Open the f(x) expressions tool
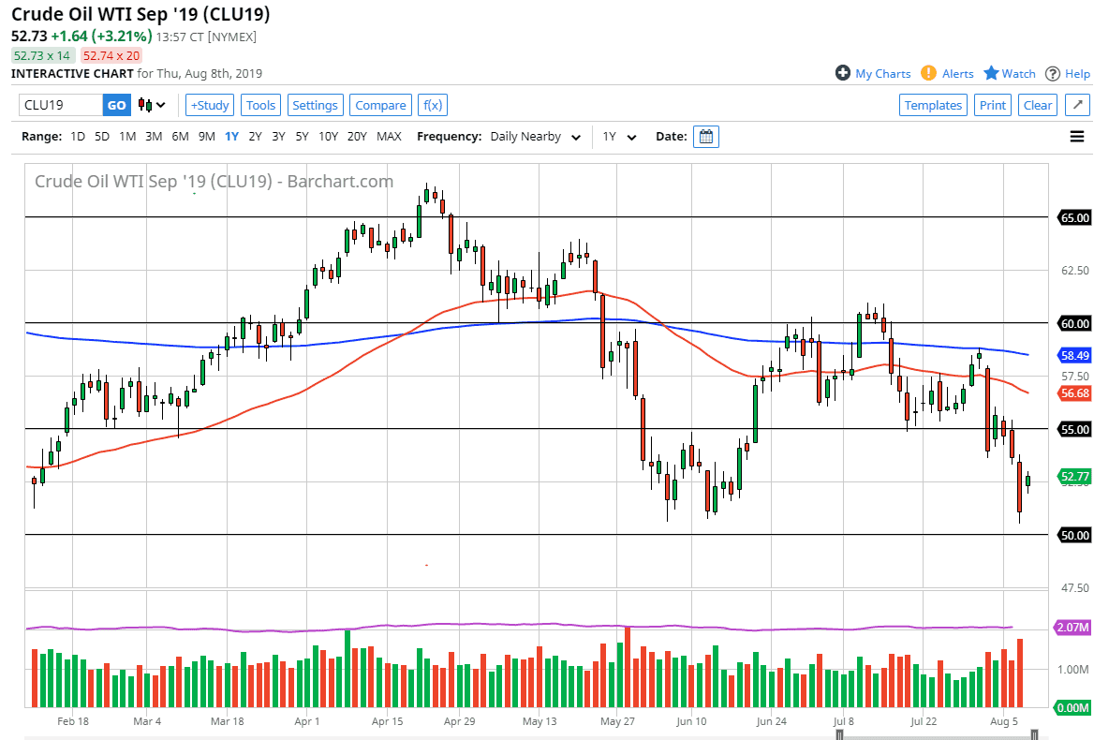 click(433, 105)
